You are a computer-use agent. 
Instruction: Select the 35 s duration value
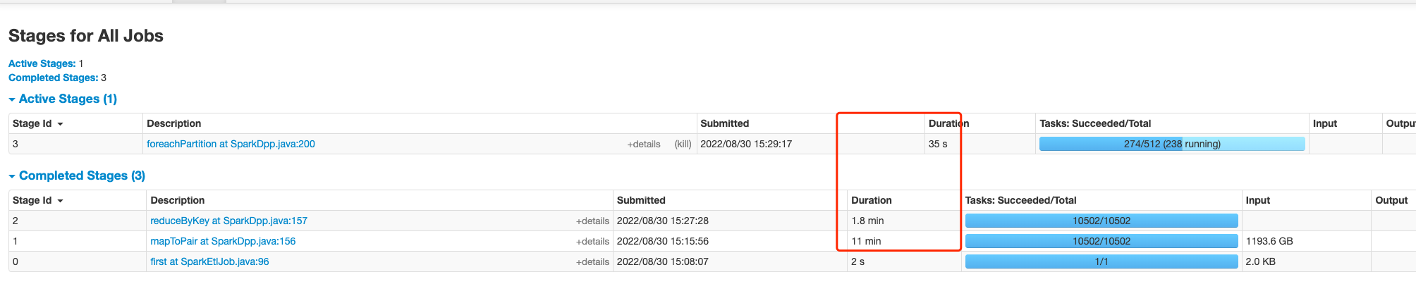[x=938, y=144]
